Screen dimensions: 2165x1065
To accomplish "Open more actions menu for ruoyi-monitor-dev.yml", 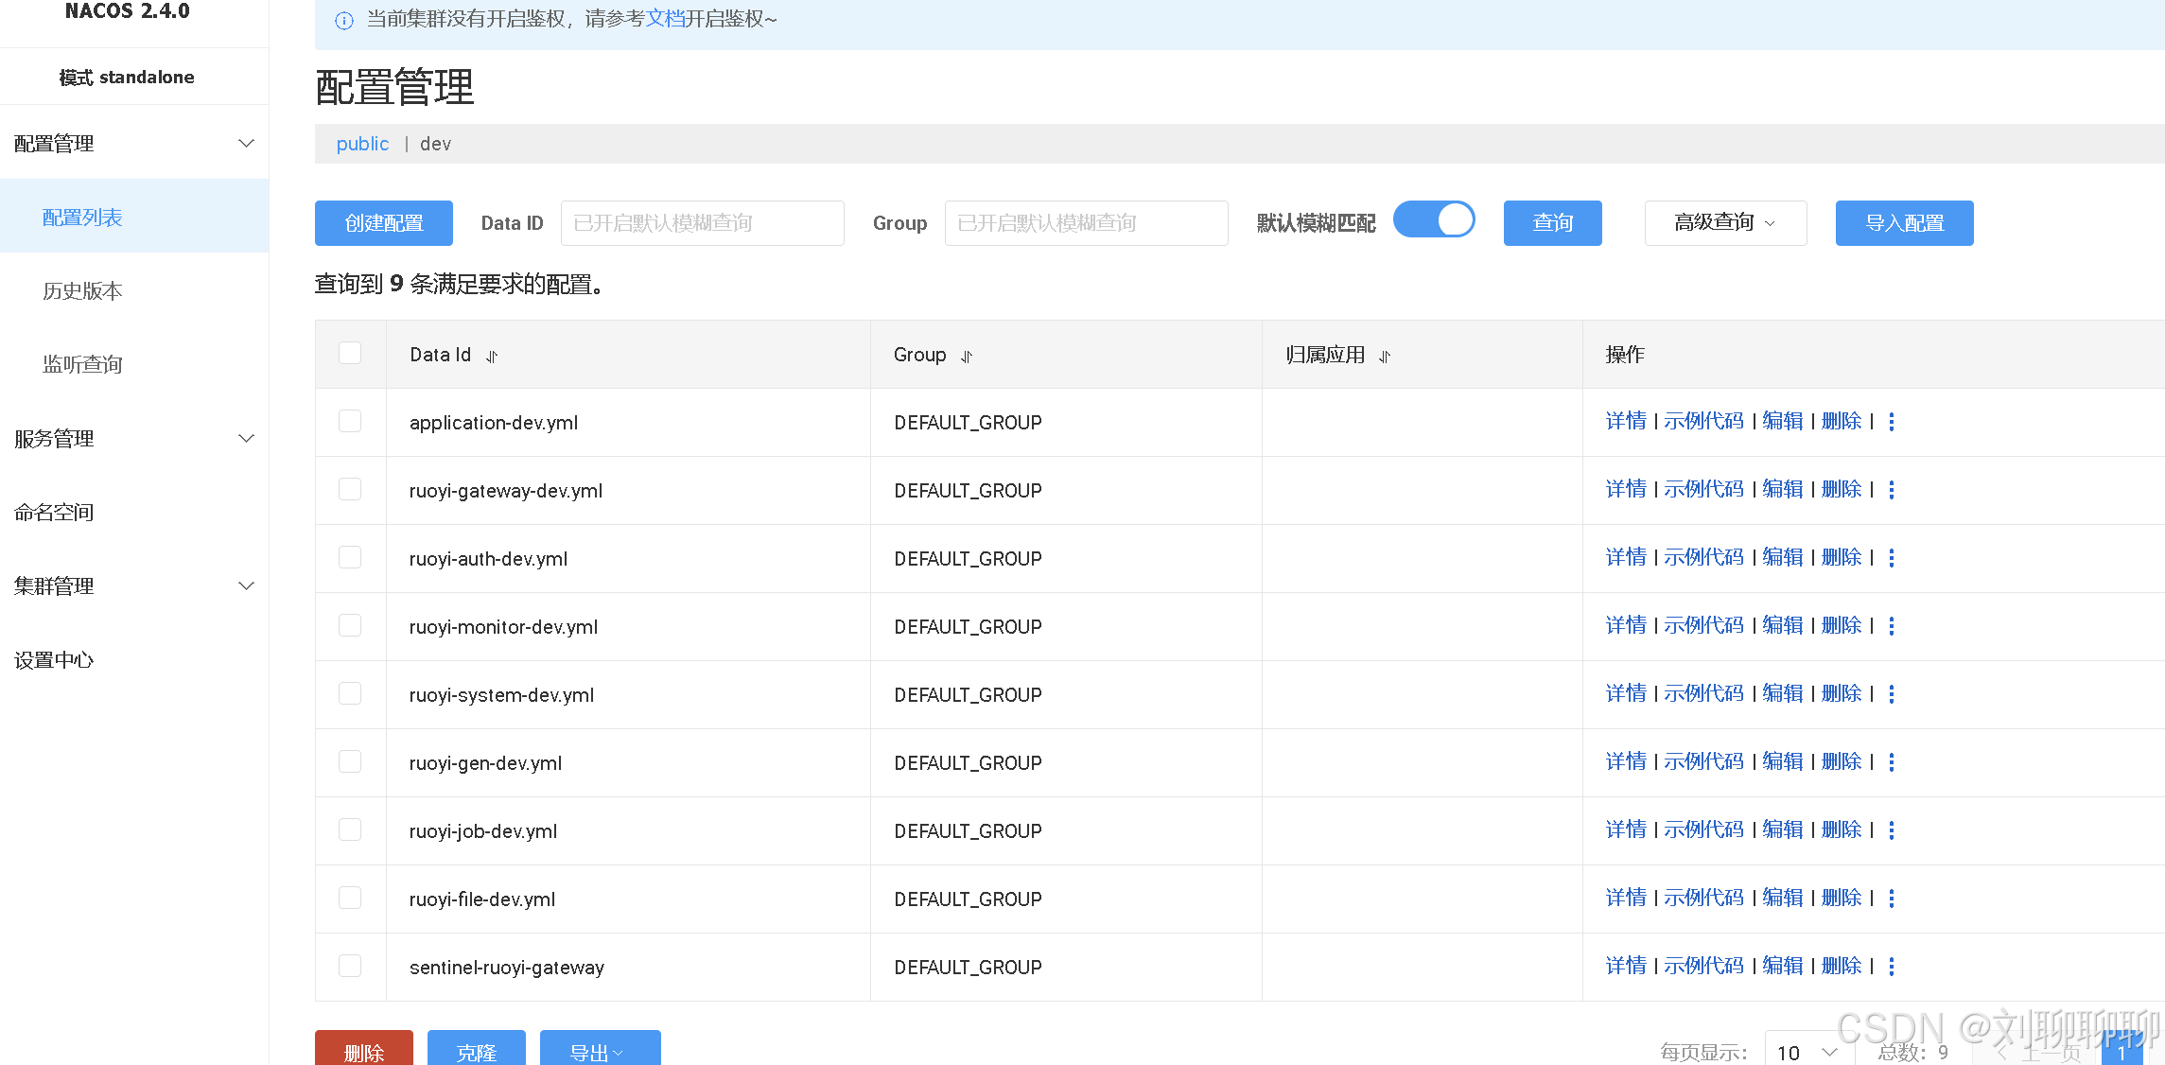I will click(1892, 626).
